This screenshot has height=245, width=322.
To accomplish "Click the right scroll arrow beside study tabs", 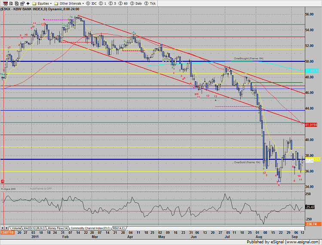I will (x=6, y=228).
